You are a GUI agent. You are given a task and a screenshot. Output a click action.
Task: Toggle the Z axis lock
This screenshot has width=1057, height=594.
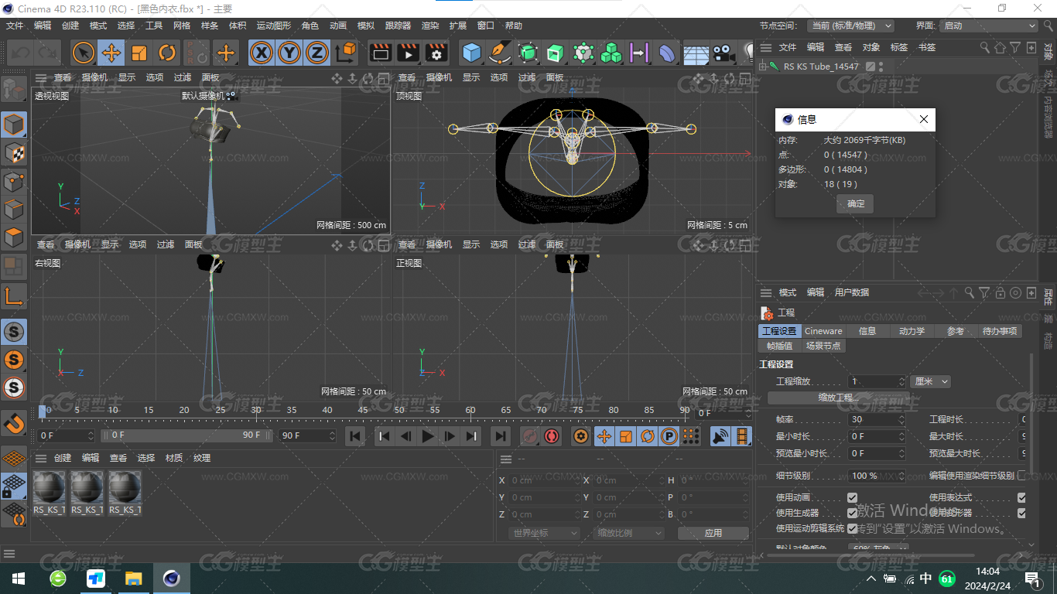click(316, 53)
